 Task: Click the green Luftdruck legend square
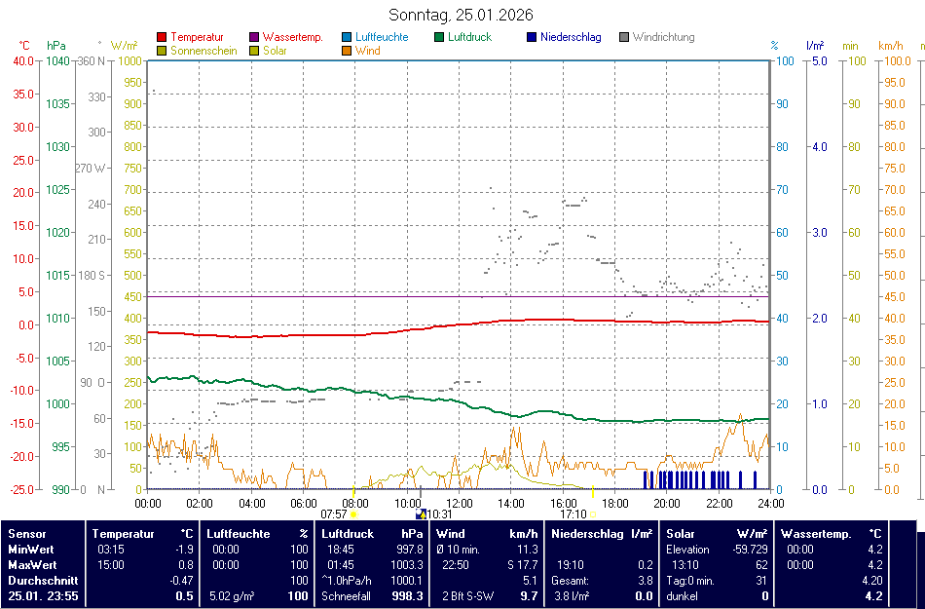point(440,38)
